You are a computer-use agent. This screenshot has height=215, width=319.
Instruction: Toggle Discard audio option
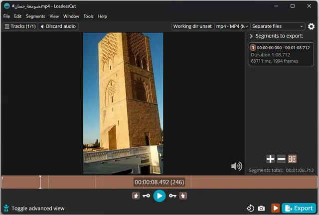(58, 26)
